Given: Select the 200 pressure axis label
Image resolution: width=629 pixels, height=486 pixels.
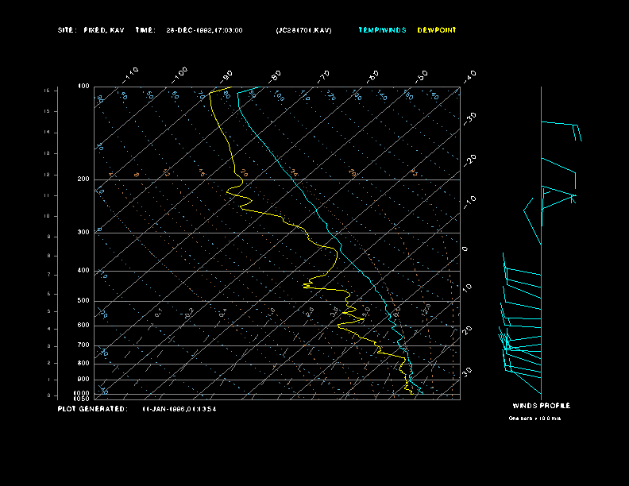Looking at the screenshot, I should [x=83, y=179].
